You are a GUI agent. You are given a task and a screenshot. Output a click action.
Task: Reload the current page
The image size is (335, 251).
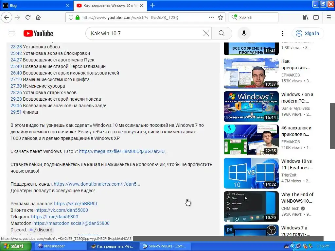[x=28, y=17]
